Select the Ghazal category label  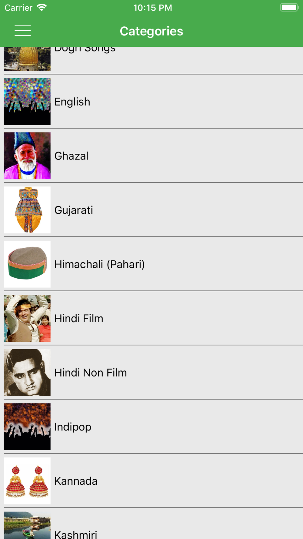(72, 156)
